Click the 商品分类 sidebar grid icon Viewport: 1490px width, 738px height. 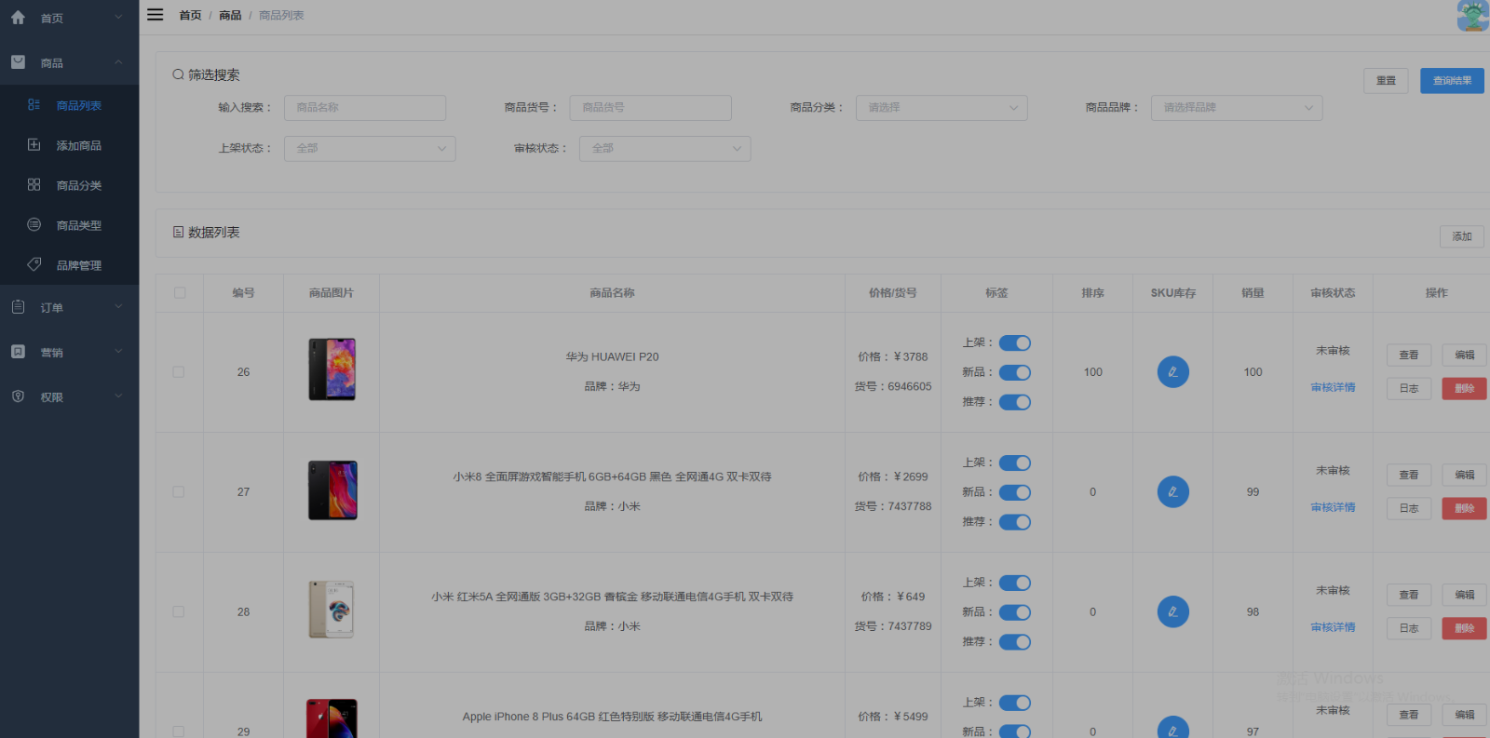pyautogui.click(x=34, y=185)
